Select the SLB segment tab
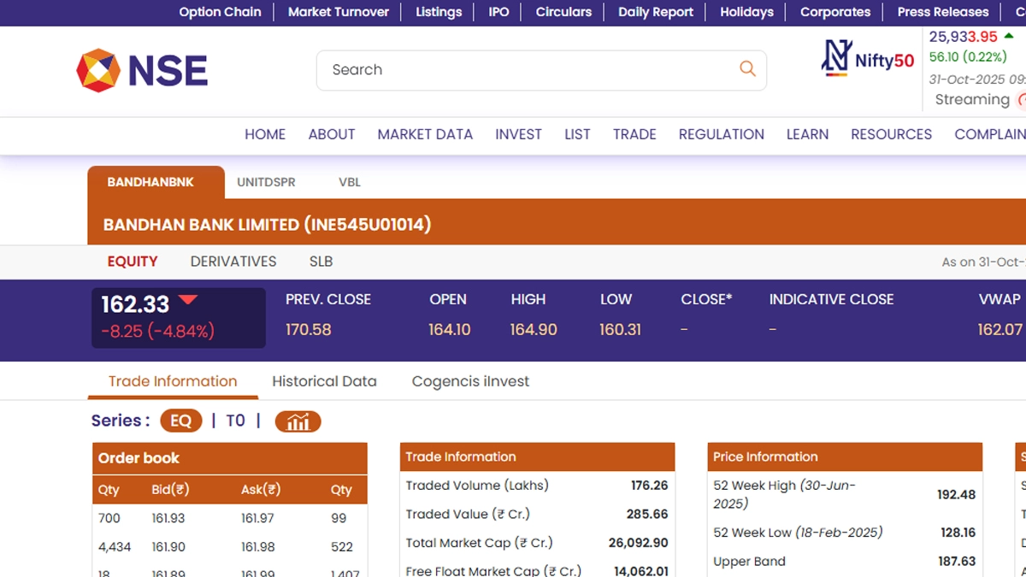Image resolution: width=1026 pixels, height=577 pixels. [x=321, y=262]
